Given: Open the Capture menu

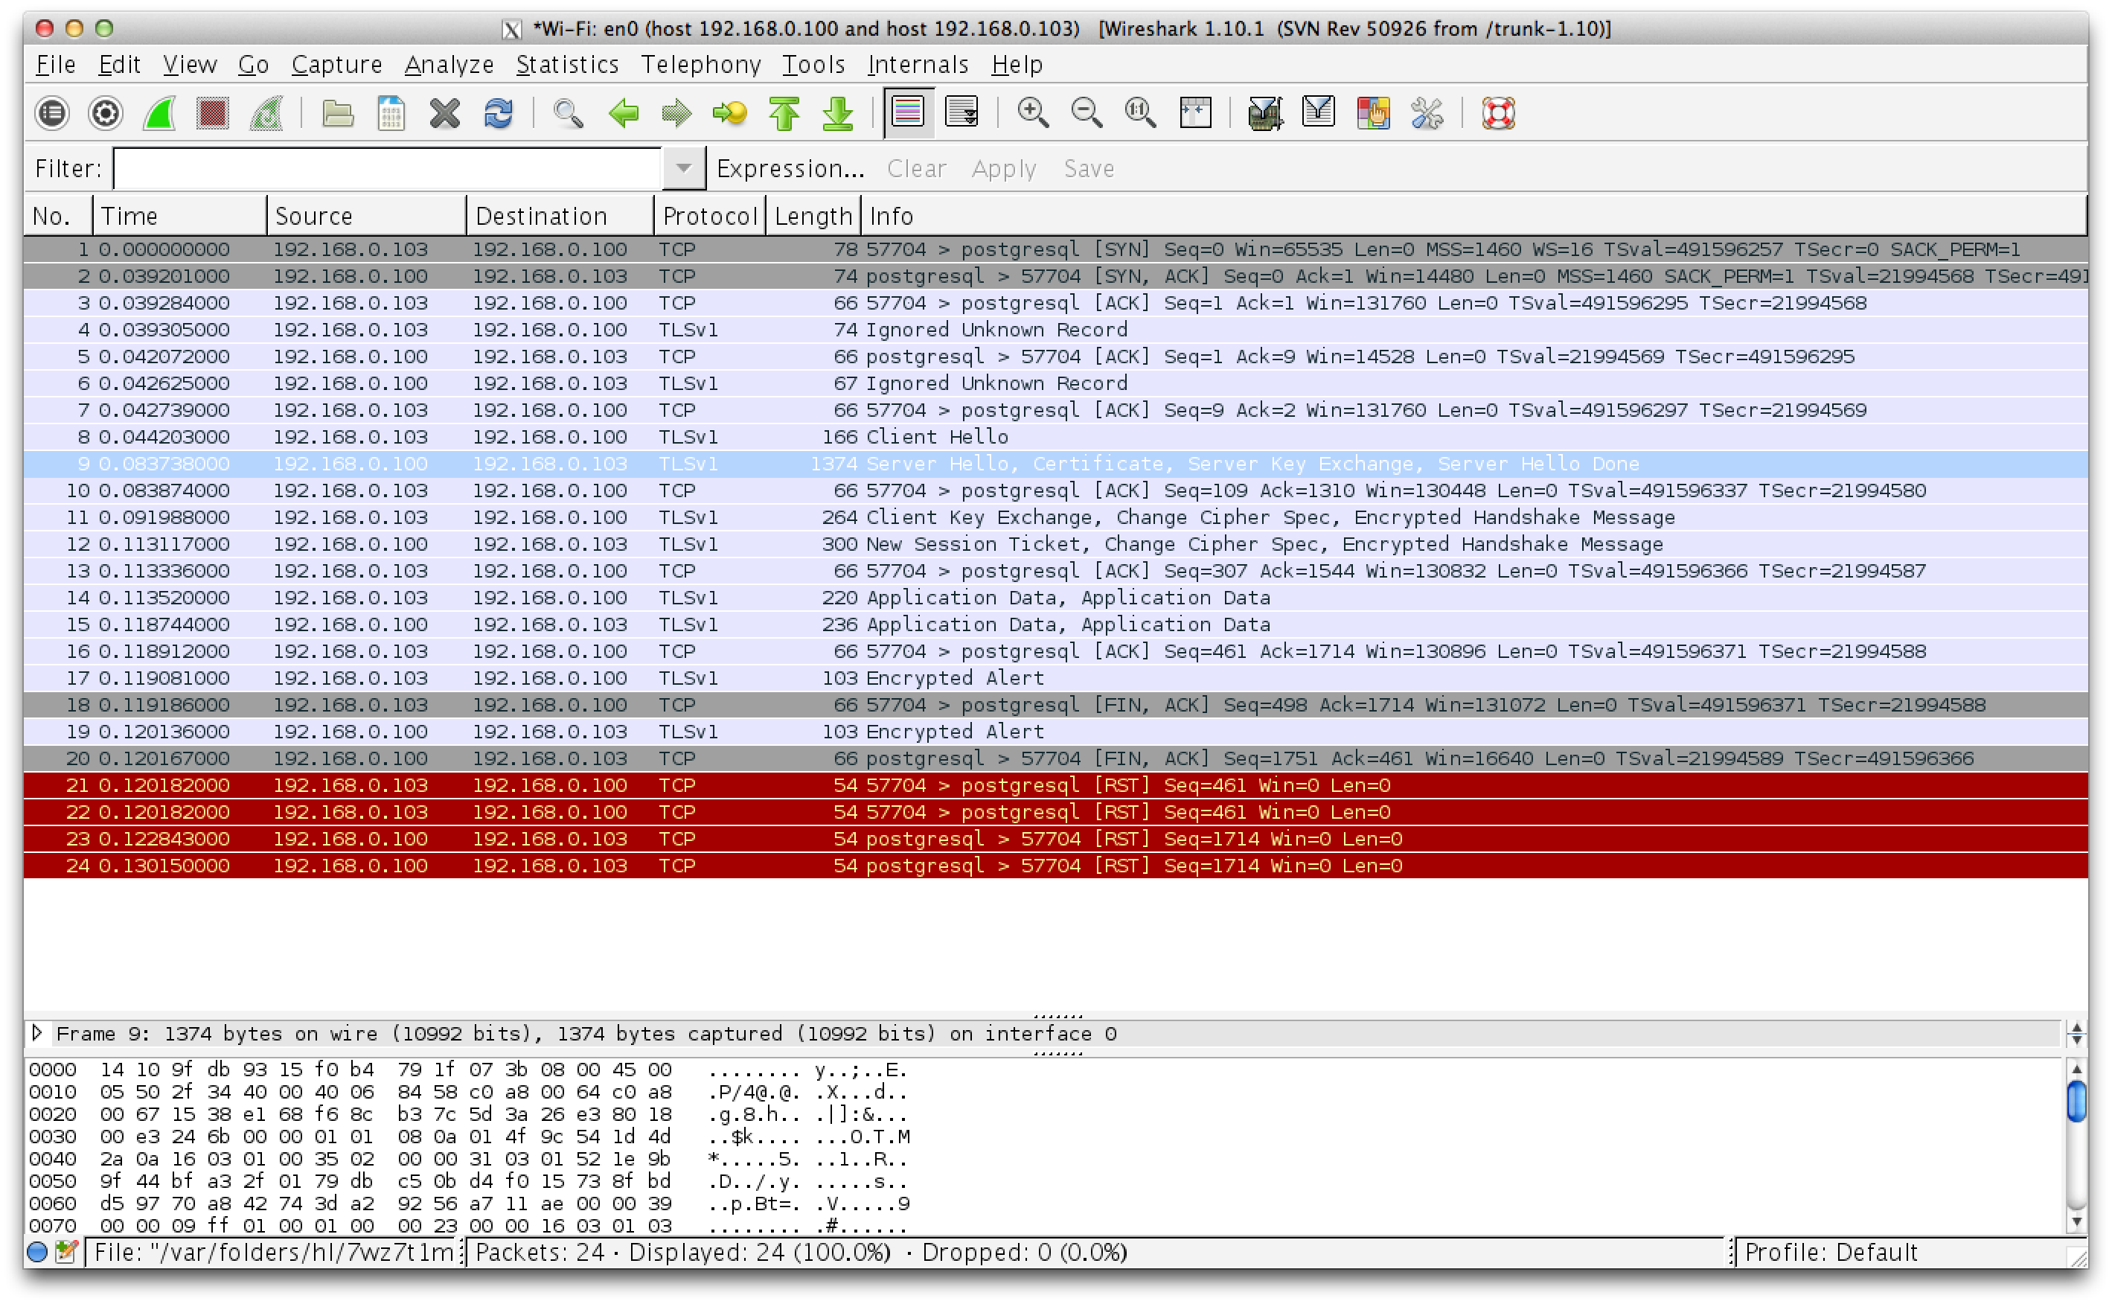Looking at the screenshot, I should coord(336,65).
